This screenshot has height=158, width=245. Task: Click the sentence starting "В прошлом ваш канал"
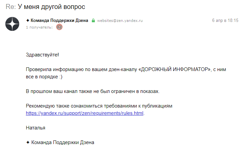[92, 91]
